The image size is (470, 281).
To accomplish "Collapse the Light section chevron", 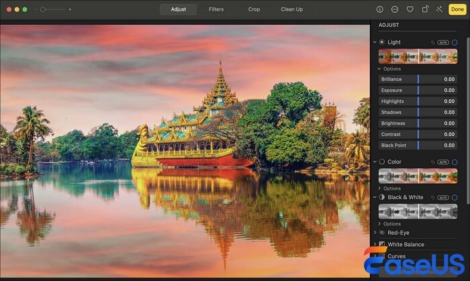I will point(375,42).
